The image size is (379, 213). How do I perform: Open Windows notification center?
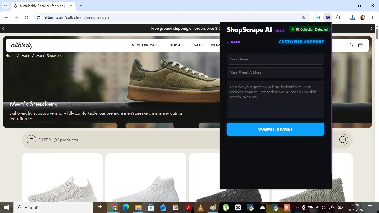point(370,207)
